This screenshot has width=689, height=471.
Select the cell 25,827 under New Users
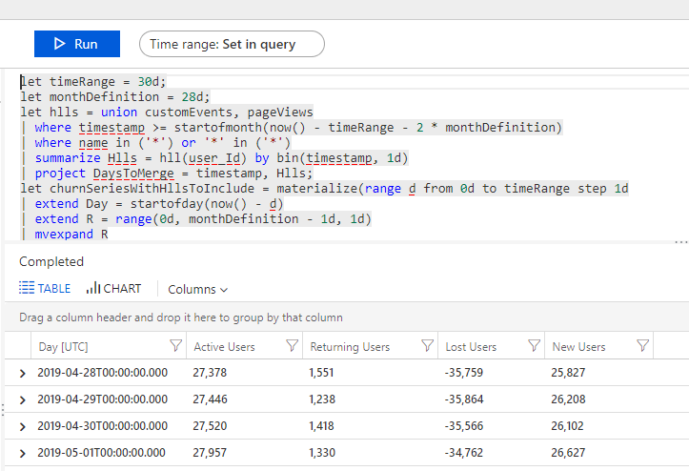[x=568, y=373]
